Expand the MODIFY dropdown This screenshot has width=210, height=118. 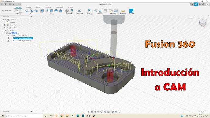(89, 14)
